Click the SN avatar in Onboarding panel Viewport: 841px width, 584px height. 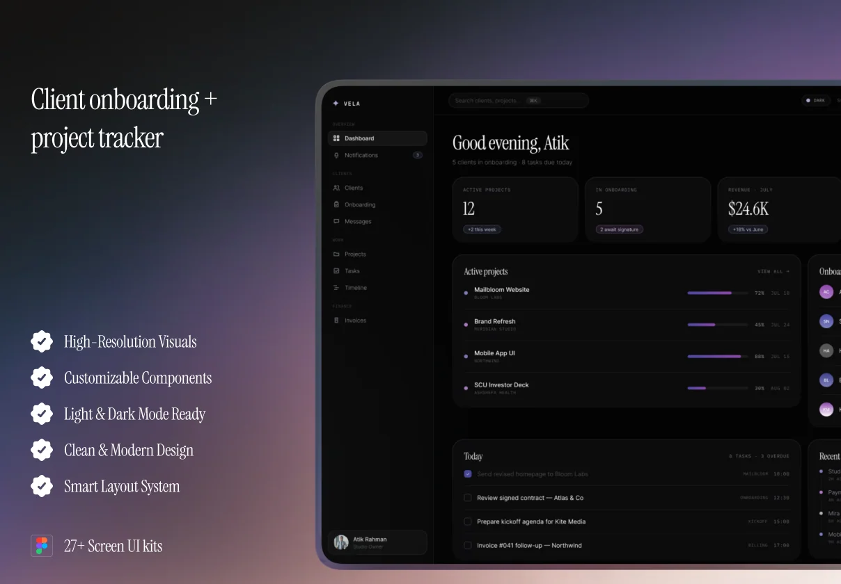[x=826, y=321]
